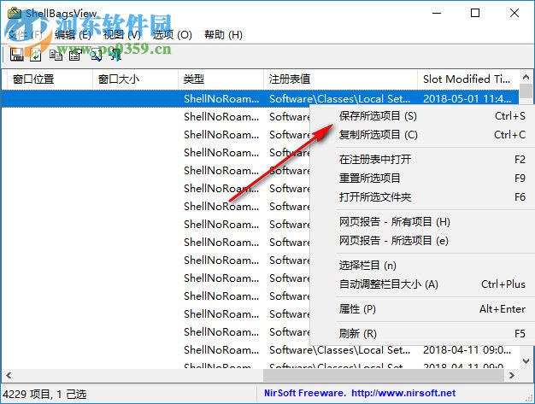Click the Exit toolbar icon
The image size is (535, 404).
click(x=116, y=55)
